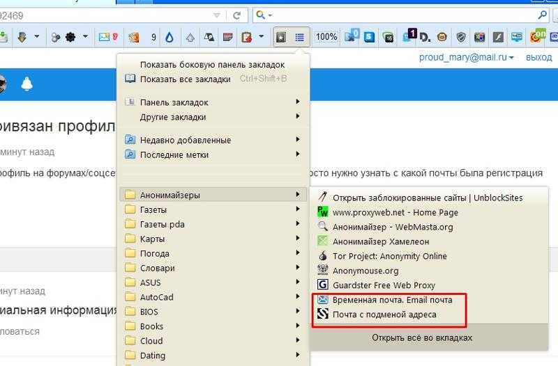Select 'Показать все закладки' menu item
The width and height of the screenshot is (558, 366).
[x=213, y=79]
